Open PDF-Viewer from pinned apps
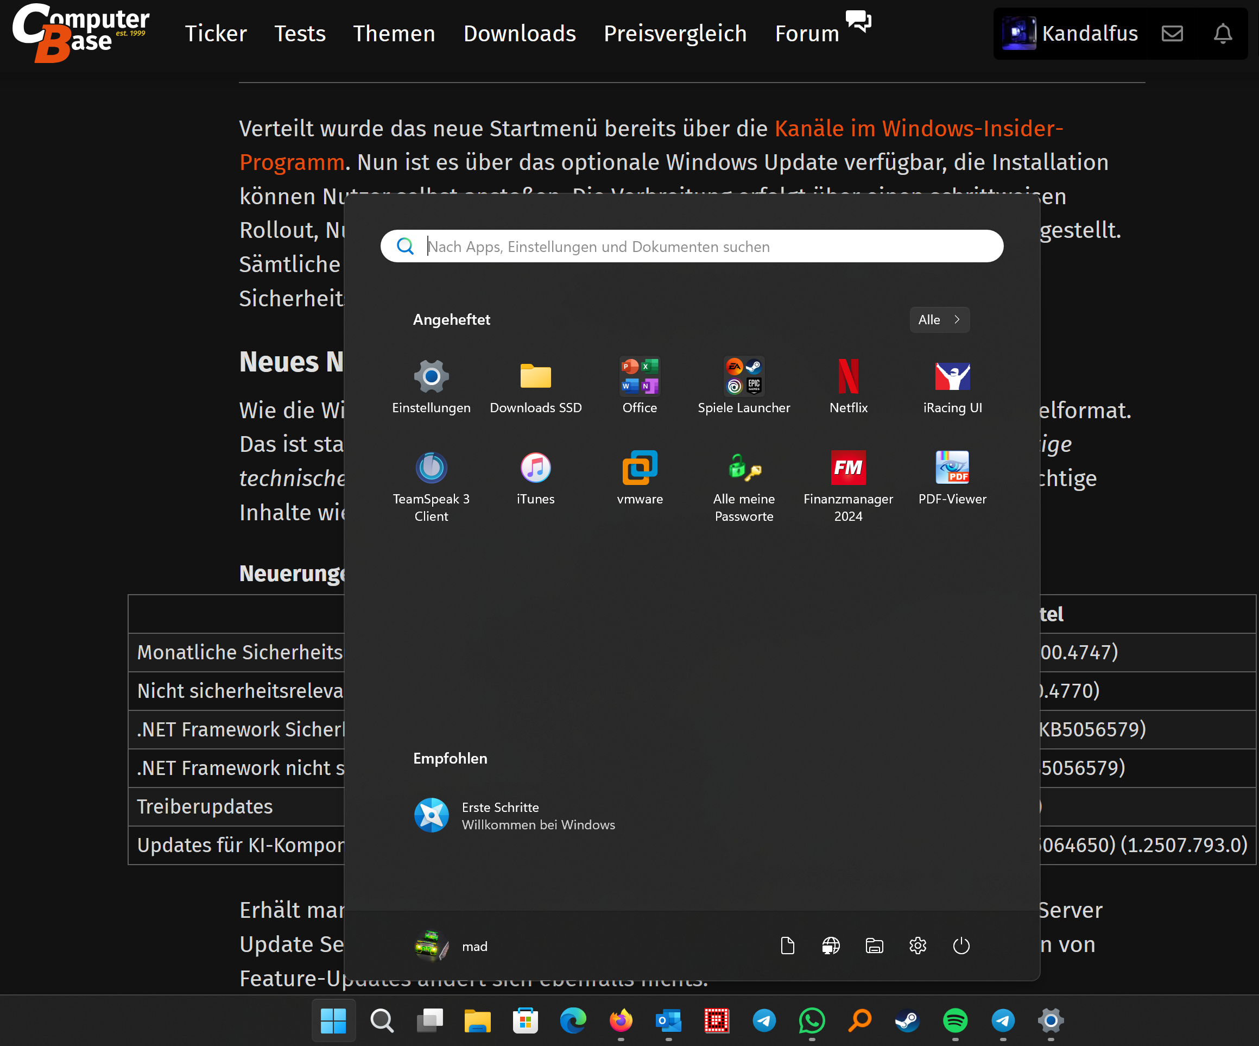The width and height of the screenshot is (1259, 1046). click(952, 468)
